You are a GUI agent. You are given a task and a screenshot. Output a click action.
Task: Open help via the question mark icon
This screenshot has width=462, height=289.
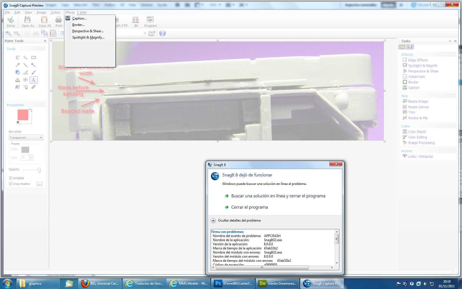pyautogui.click(x=163, y=33)
